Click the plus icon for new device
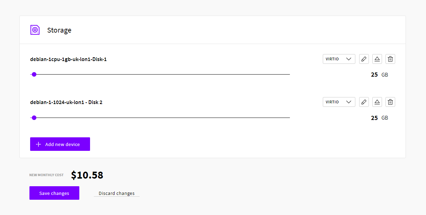The image size is (426, 215). click(38, 144)
